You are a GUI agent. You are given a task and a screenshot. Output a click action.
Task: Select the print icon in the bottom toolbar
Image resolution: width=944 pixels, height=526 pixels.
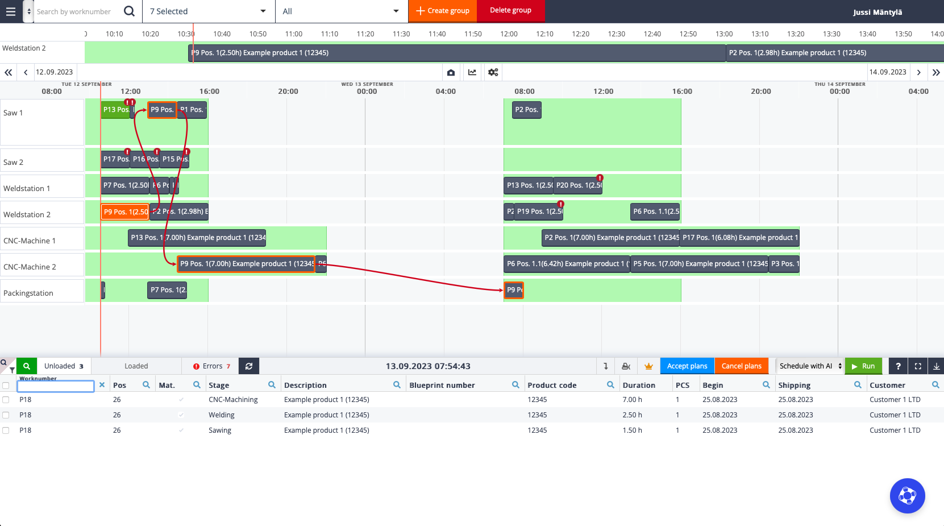click(626, 366)
